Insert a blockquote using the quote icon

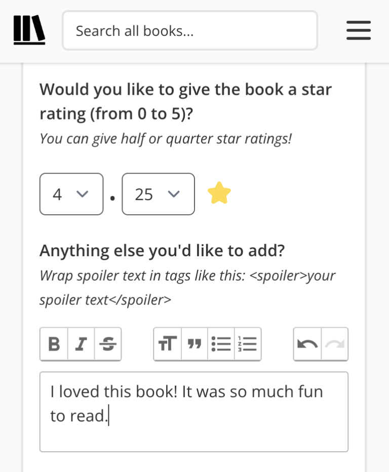194,344
